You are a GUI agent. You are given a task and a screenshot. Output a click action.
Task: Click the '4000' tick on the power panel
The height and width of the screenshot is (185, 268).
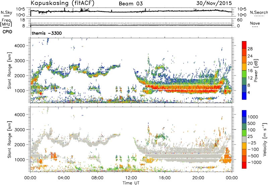pyautogui.click(x=20, y=46)
